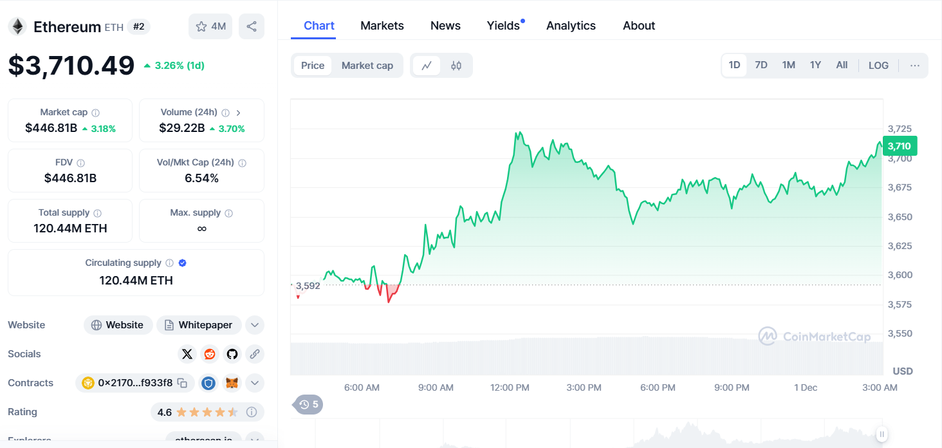
Task: Switch chart to Market cap view
Action: click(367, 66)
